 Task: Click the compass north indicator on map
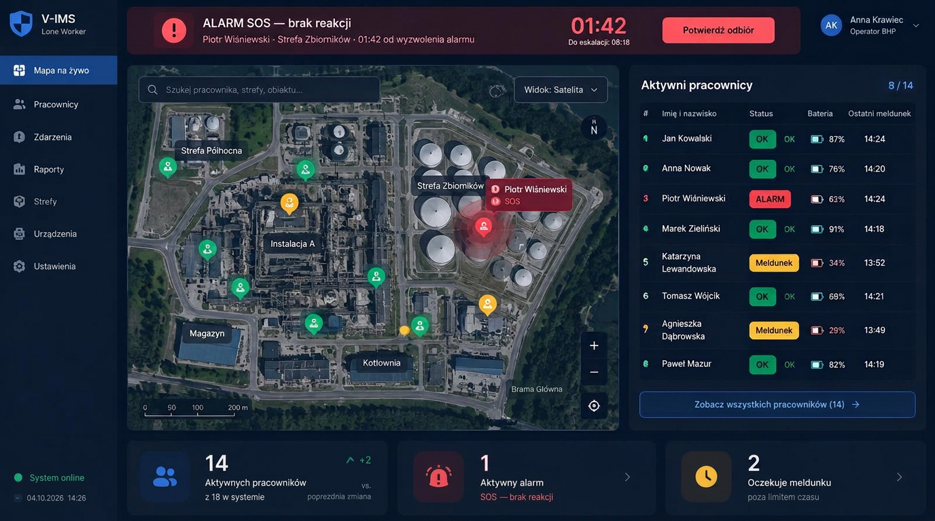click(x=594, y=128)
